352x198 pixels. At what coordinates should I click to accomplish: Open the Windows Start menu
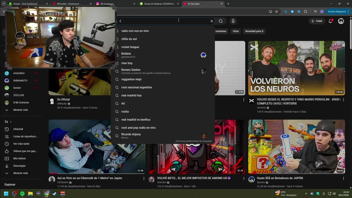pos(6,194)
